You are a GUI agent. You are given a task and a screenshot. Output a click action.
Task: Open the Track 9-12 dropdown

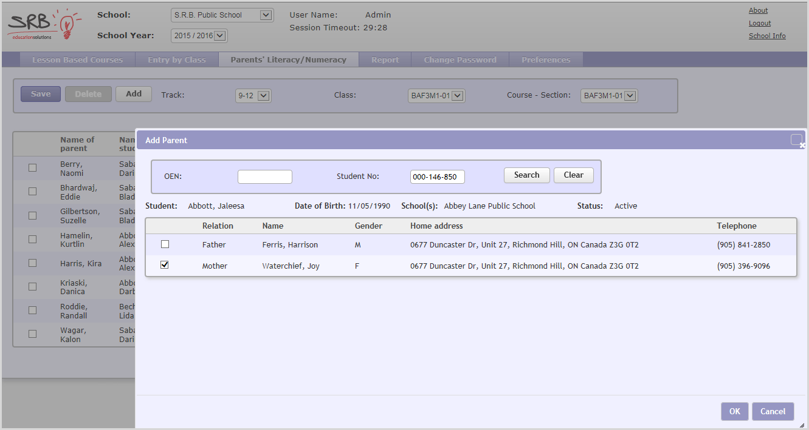pos(253,96)
